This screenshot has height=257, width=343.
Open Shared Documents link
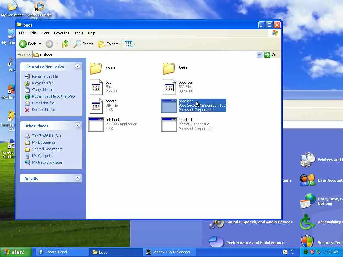point(47,149)
